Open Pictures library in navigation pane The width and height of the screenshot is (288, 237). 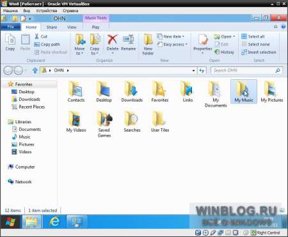pos(26,144)
